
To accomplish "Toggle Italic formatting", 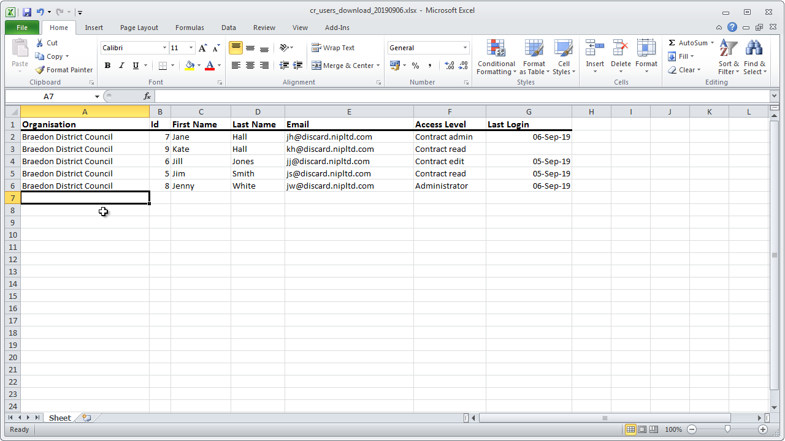I will [121, 66].
